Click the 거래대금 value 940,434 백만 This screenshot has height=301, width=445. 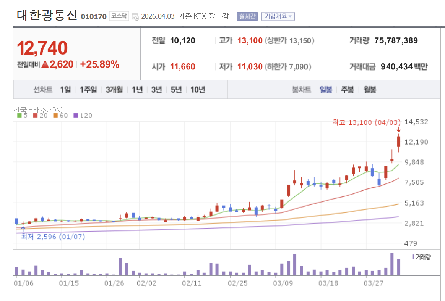click(404, 66)
